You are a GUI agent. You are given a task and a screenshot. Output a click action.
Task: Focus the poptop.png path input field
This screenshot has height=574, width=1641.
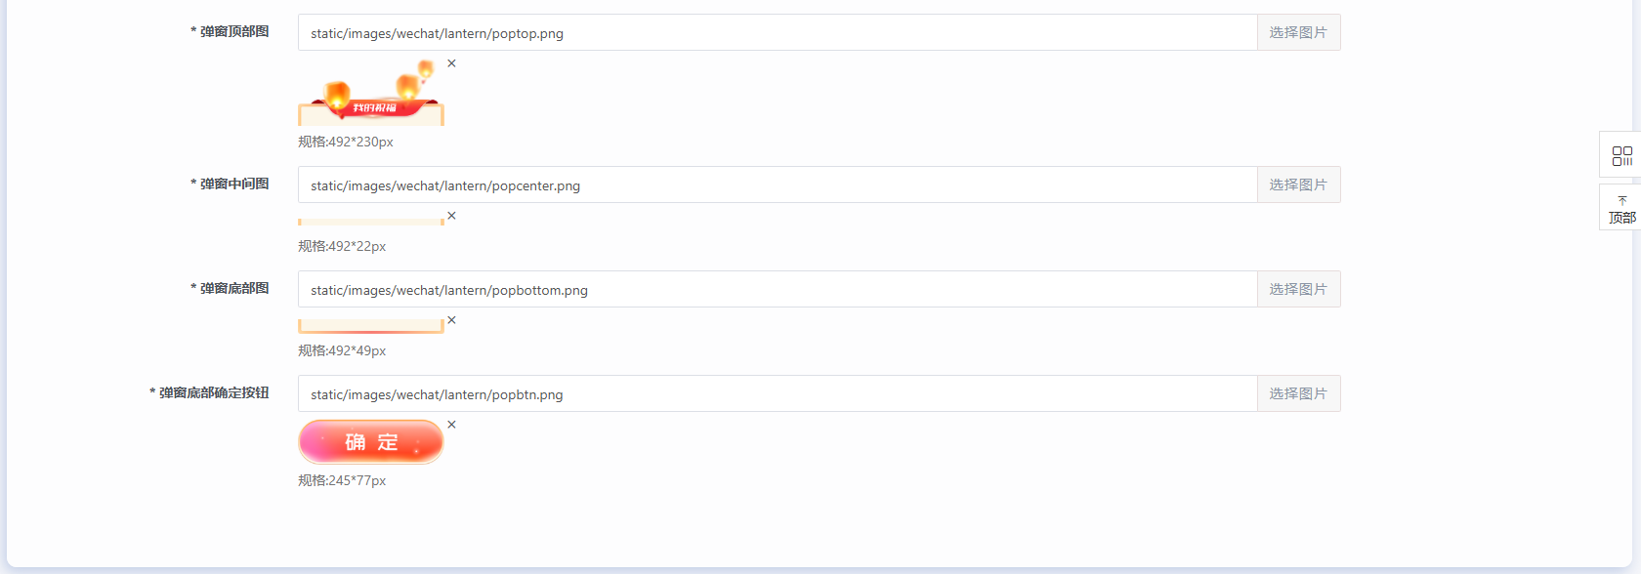(778, 32)
